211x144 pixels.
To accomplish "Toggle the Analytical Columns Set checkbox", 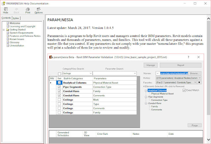I will coord(59,83).
